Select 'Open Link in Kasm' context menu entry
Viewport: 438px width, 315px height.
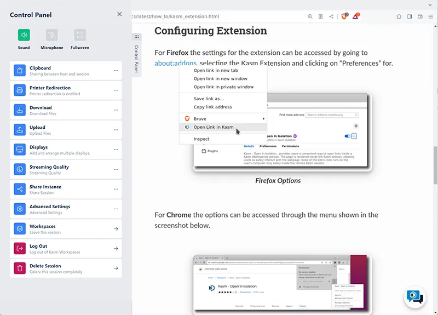[x=214, y=127]
